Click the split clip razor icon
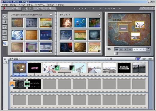This screenshot has width=156, height=111. click(x=106, y=59)
